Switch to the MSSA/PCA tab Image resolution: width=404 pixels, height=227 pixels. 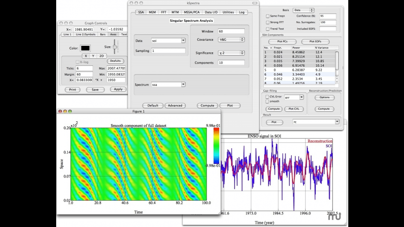[x=191, y=13]
